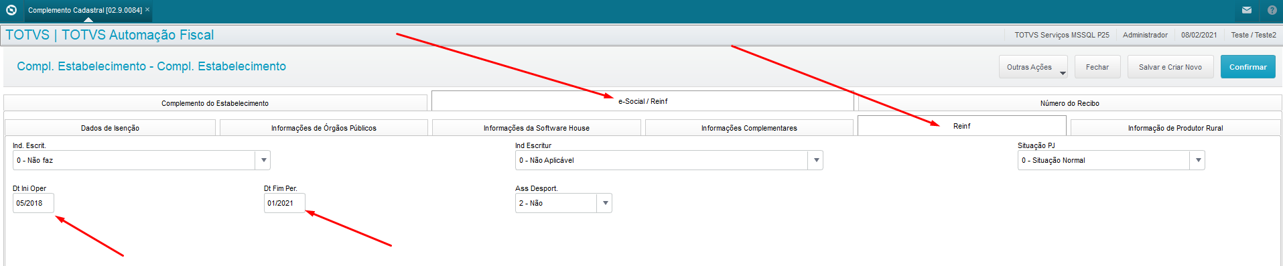Image resolution: width=1283 pixels, height=266 pixels.
Task: Click the Dt Fim Per. date field
Action: tap(285, 203)
